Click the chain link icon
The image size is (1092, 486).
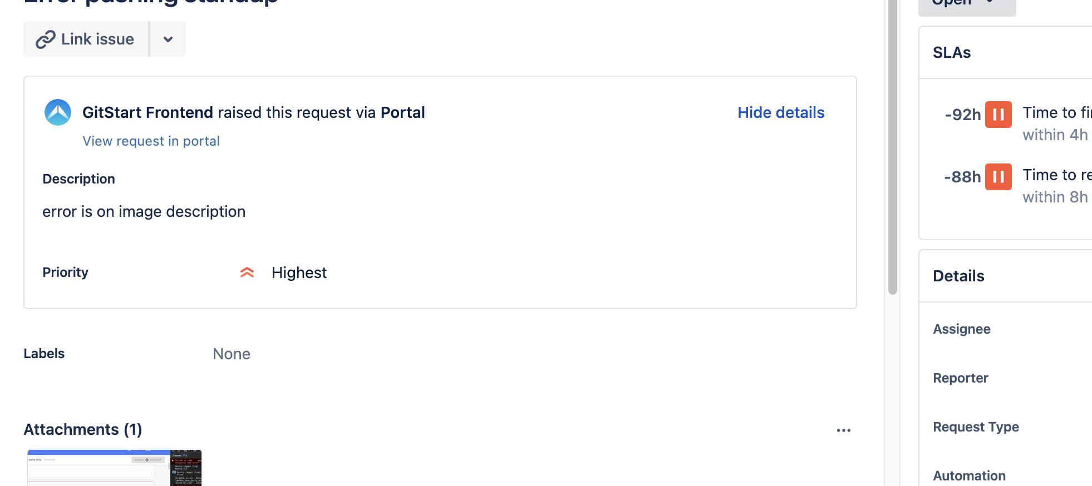click(46, 39)
